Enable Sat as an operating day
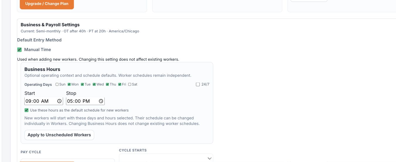The image size is (396, 162). pos(130,84)
